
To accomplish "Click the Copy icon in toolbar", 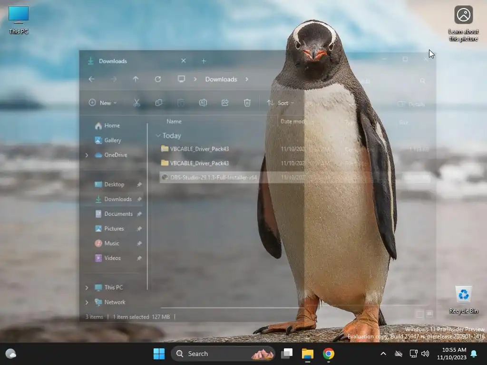I will tap(159, 103).
